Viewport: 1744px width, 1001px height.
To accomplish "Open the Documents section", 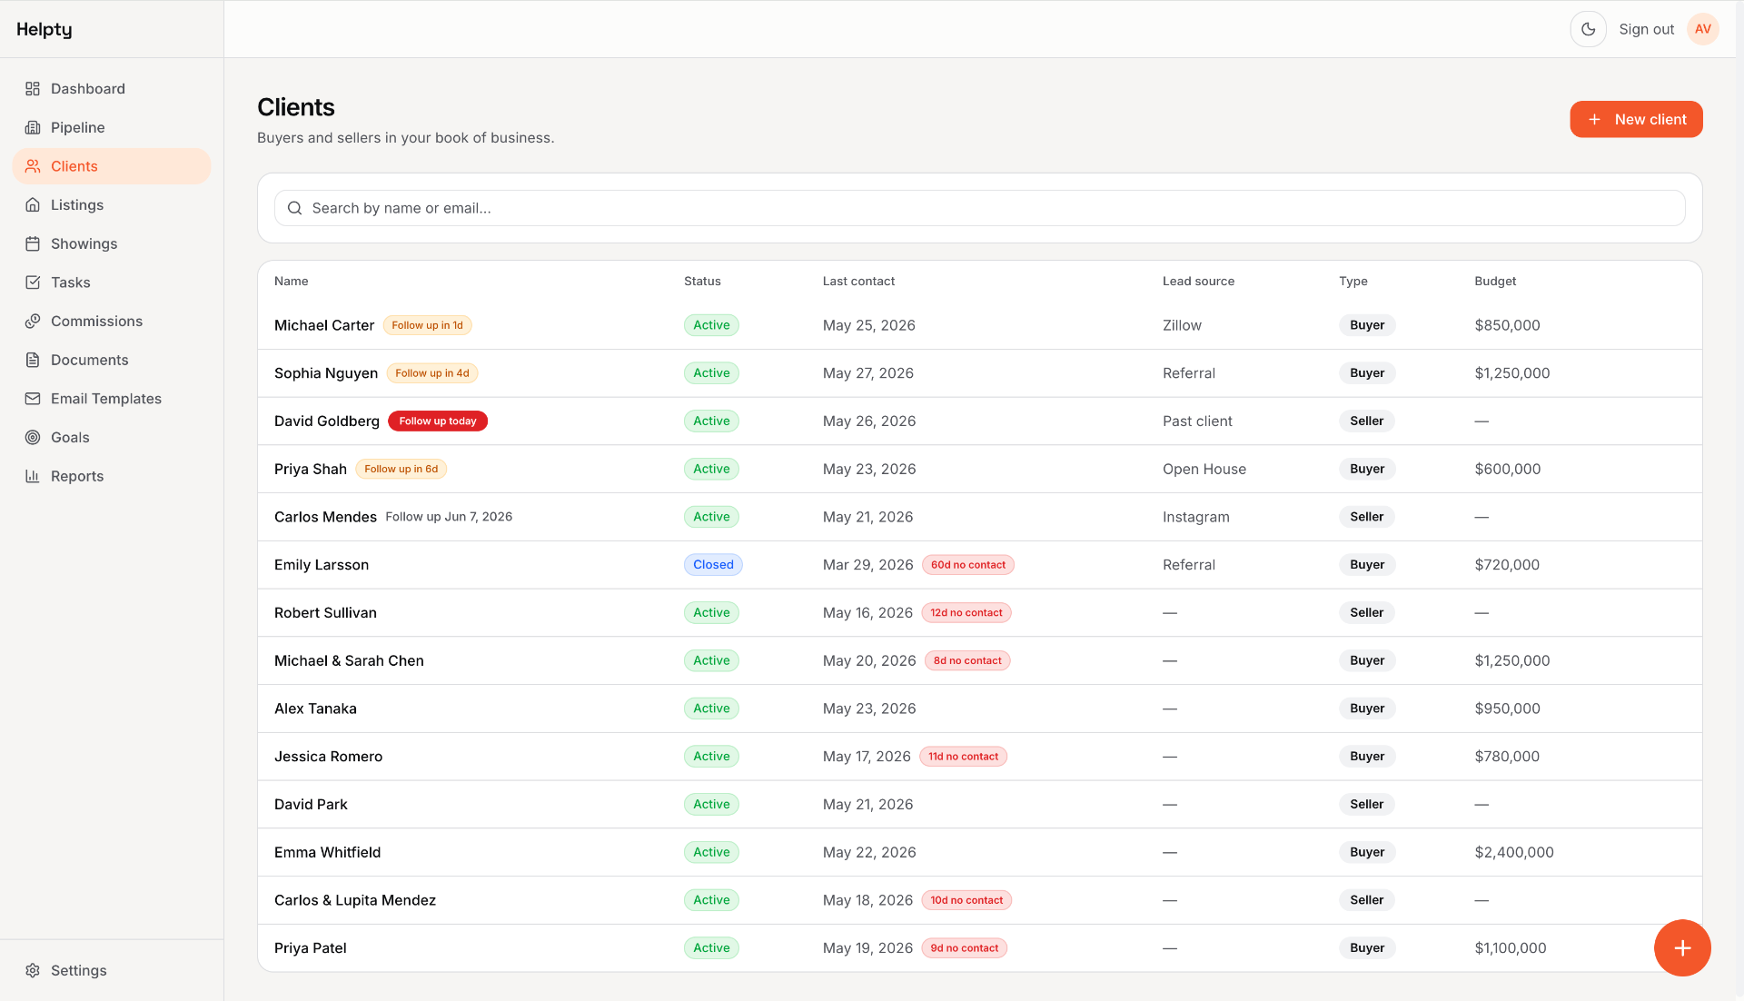I will [112, 360].
